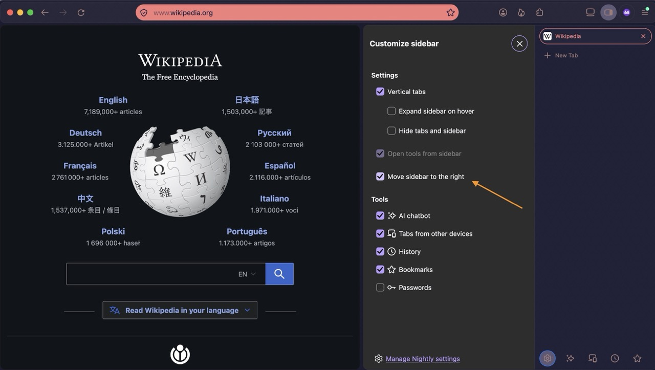Open the tracking protection shield in address bar
This screenshot has width=655, height=370.
click(x=144, y=13)
